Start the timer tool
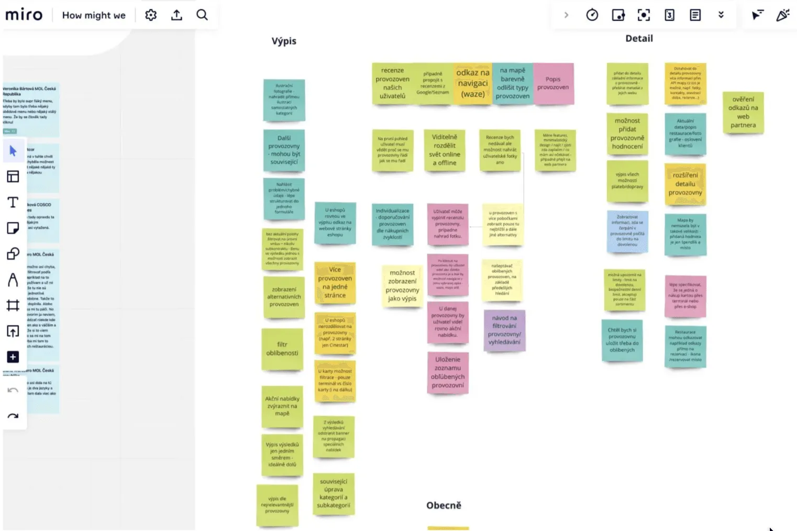 click(592, 15)
